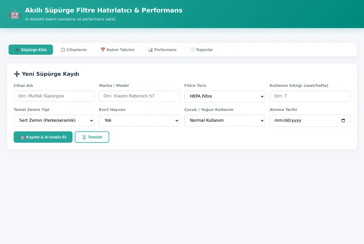This screenshot has width=364, height=244.
Task: Select the Süpürge Ekle tab
Action: pos(31,50)
